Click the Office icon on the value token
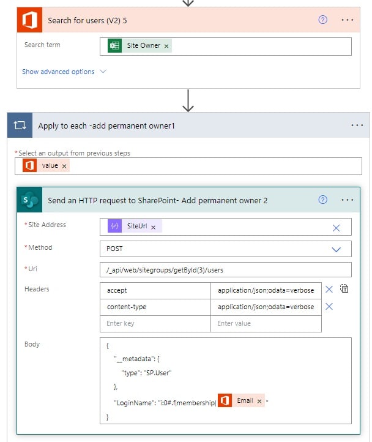372x442 pixels. [29, 165]
